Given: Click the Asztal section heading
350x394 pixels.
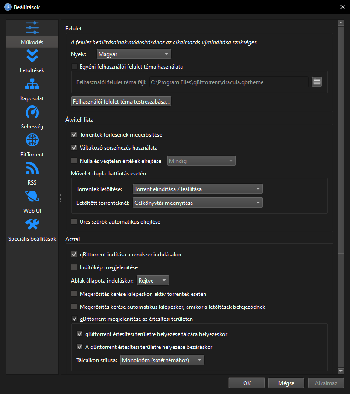Looking at the screenshot, I should (x=72, y=239).
